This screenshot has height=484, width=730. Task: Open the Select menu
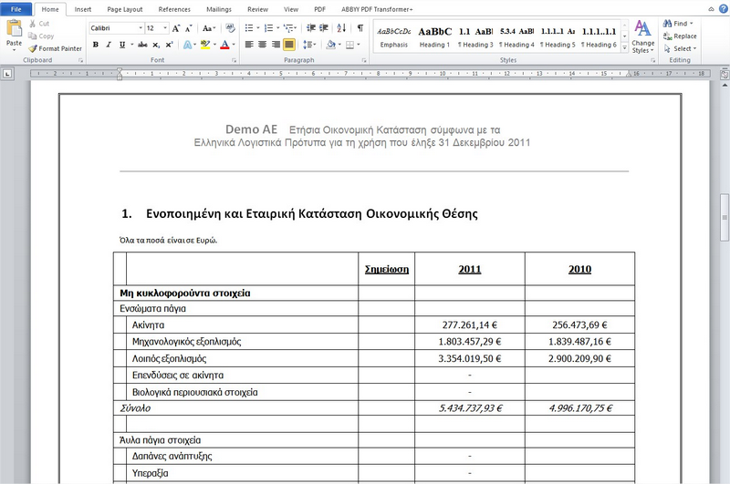[680, 48]
